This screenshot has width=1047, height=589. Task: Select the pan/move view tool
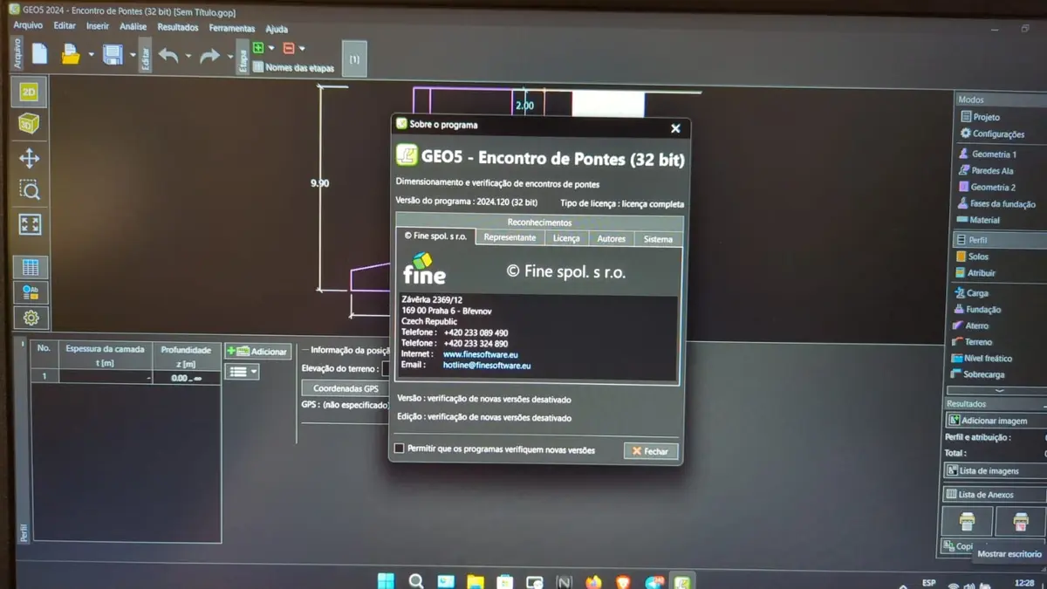click(x=30, y=158)
